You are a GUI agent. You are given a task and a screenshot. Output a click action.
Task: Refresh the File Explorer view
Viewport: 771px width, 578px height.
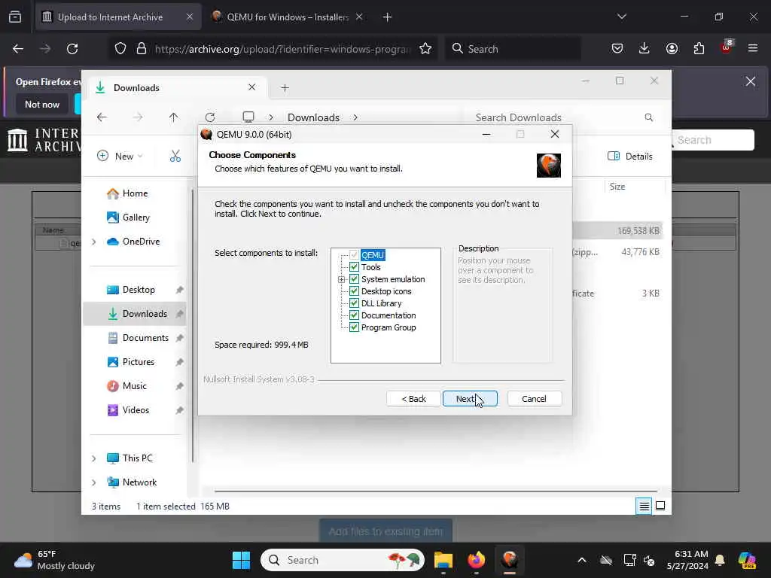[x=210, y=117]
